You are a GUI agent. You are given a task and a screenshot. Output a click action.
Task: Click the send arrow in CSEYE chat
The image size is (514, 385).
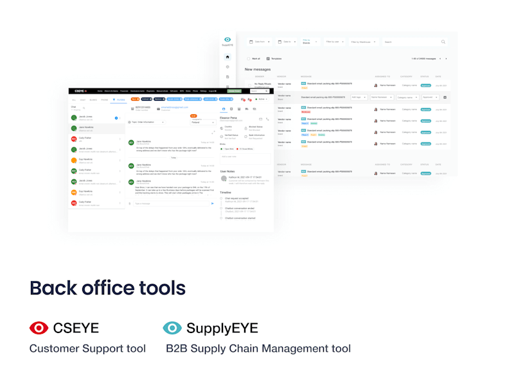[x=213, y=203]
